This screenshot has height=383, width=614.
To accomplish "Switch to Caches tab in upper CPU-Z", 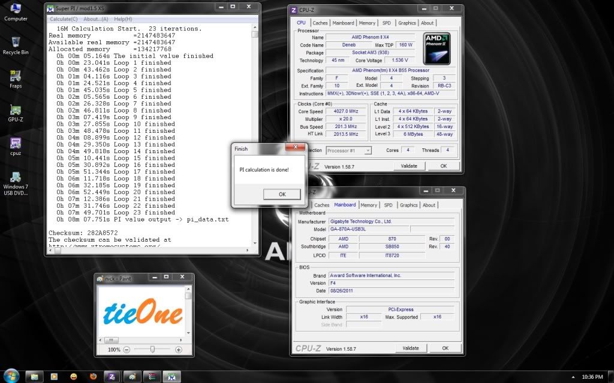I will 320,23.
